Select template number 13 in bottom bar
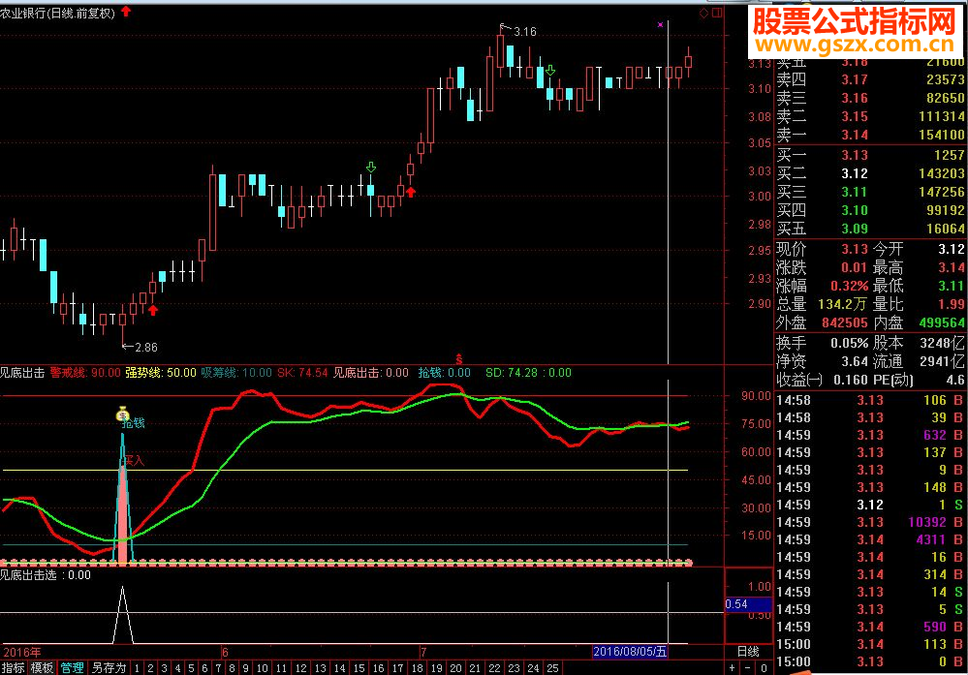968x675 pixels. pos(321,668)
